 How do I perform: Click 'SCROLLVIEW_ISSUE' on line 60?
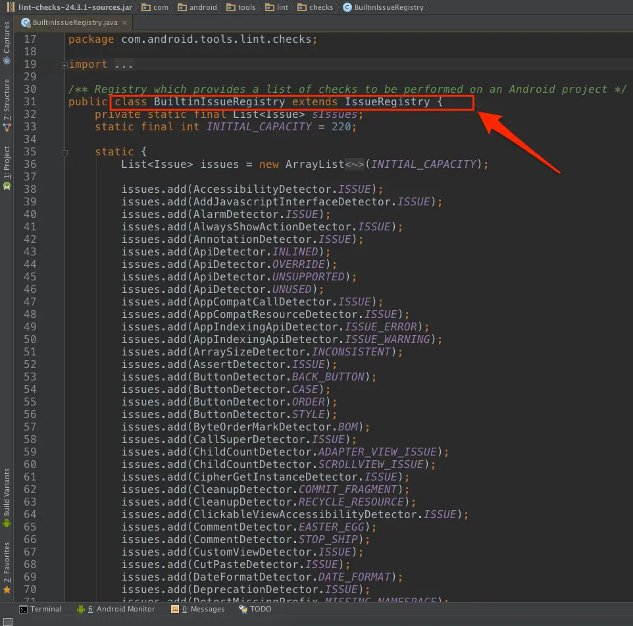click(370, 465)
